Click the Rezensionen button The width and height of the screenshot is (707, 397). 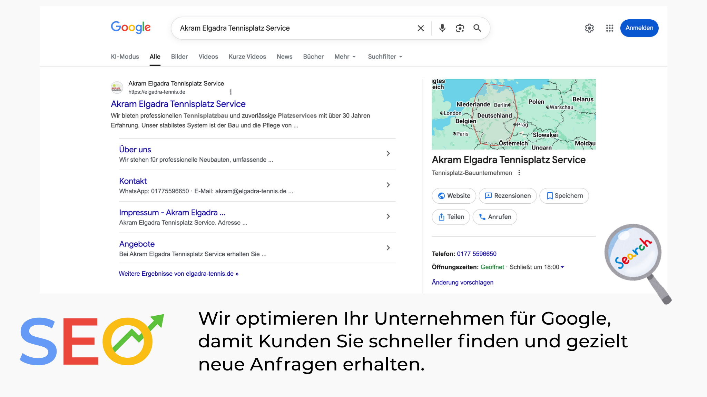508,196
